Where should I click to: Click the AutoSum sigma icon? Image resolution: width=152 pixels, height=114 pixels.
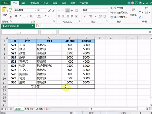140,8
